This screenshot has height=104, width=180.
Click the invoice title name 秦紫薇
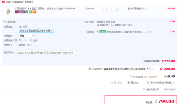tap(22, 45)
